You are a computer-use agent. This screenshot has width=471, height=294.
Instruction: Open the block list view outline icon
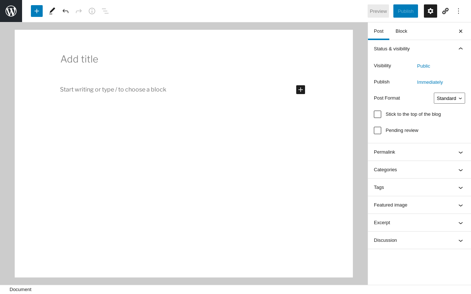pos(105,11)
